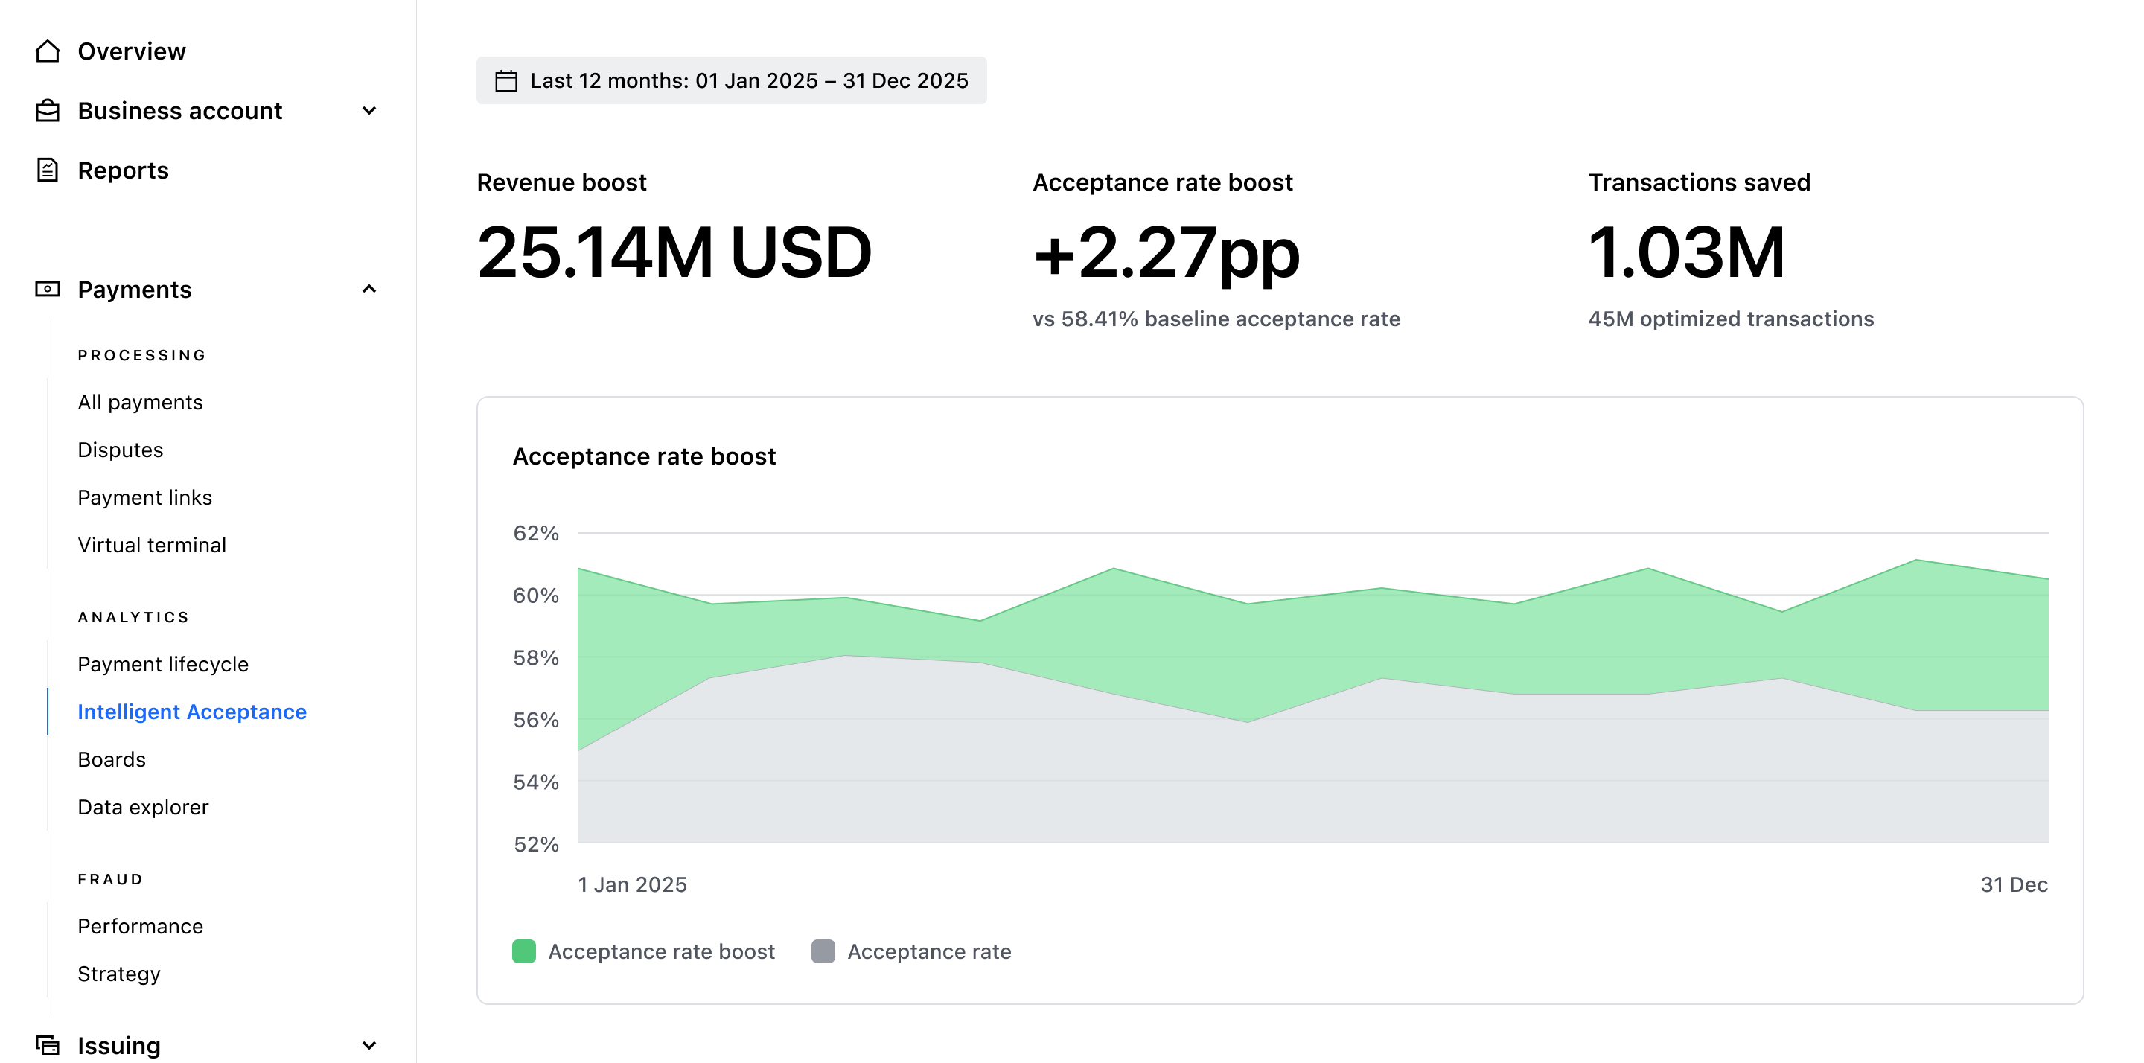Open Virtual terminal

[151, 544]
